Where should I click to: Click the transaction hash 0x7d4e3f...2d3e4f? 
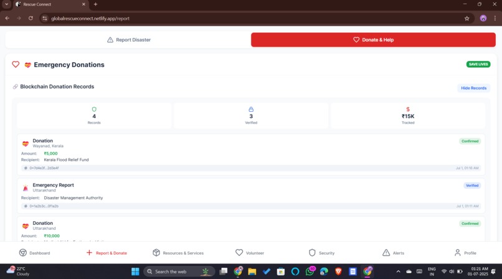[x=44, y=168]
